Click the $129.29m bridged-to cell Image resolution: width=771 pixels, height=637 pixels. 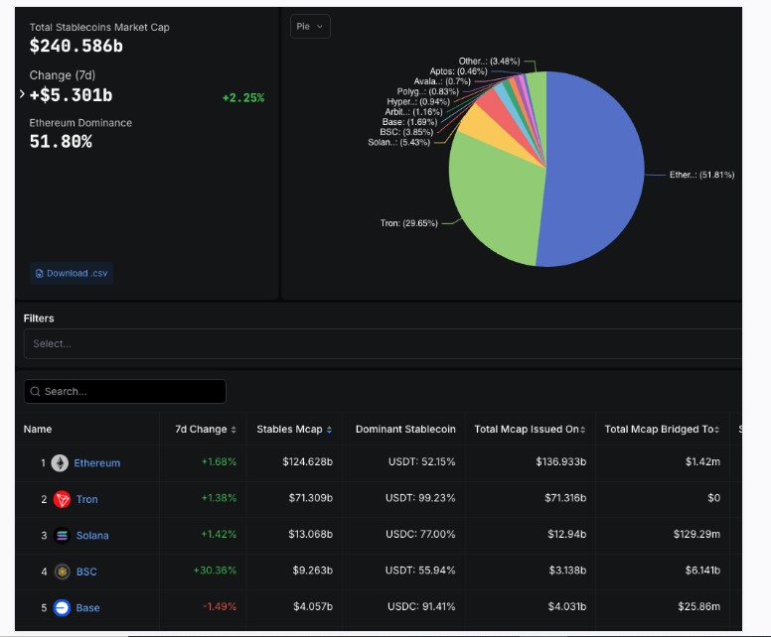point(696,534)
